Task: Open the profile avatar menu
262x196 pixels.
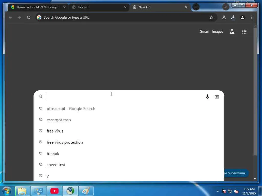Action: click(x=243, y=17)
